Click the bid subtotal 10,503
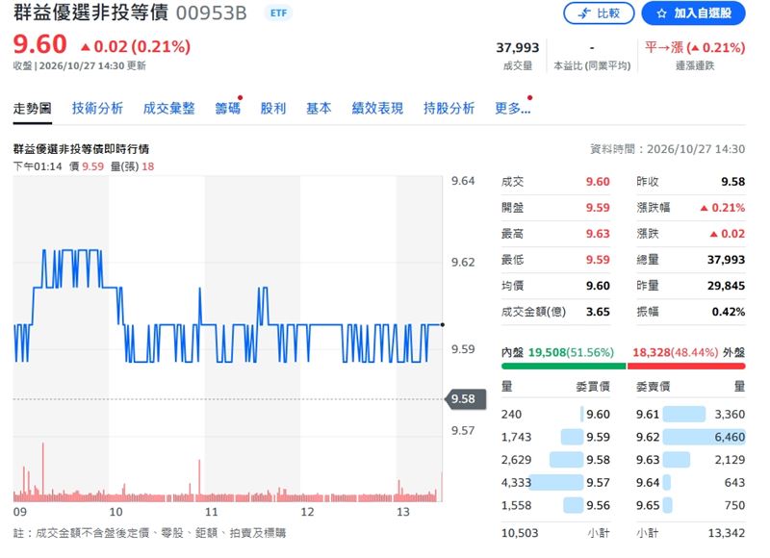This screenshot has height=558, width=770. (x=520, y=533)
